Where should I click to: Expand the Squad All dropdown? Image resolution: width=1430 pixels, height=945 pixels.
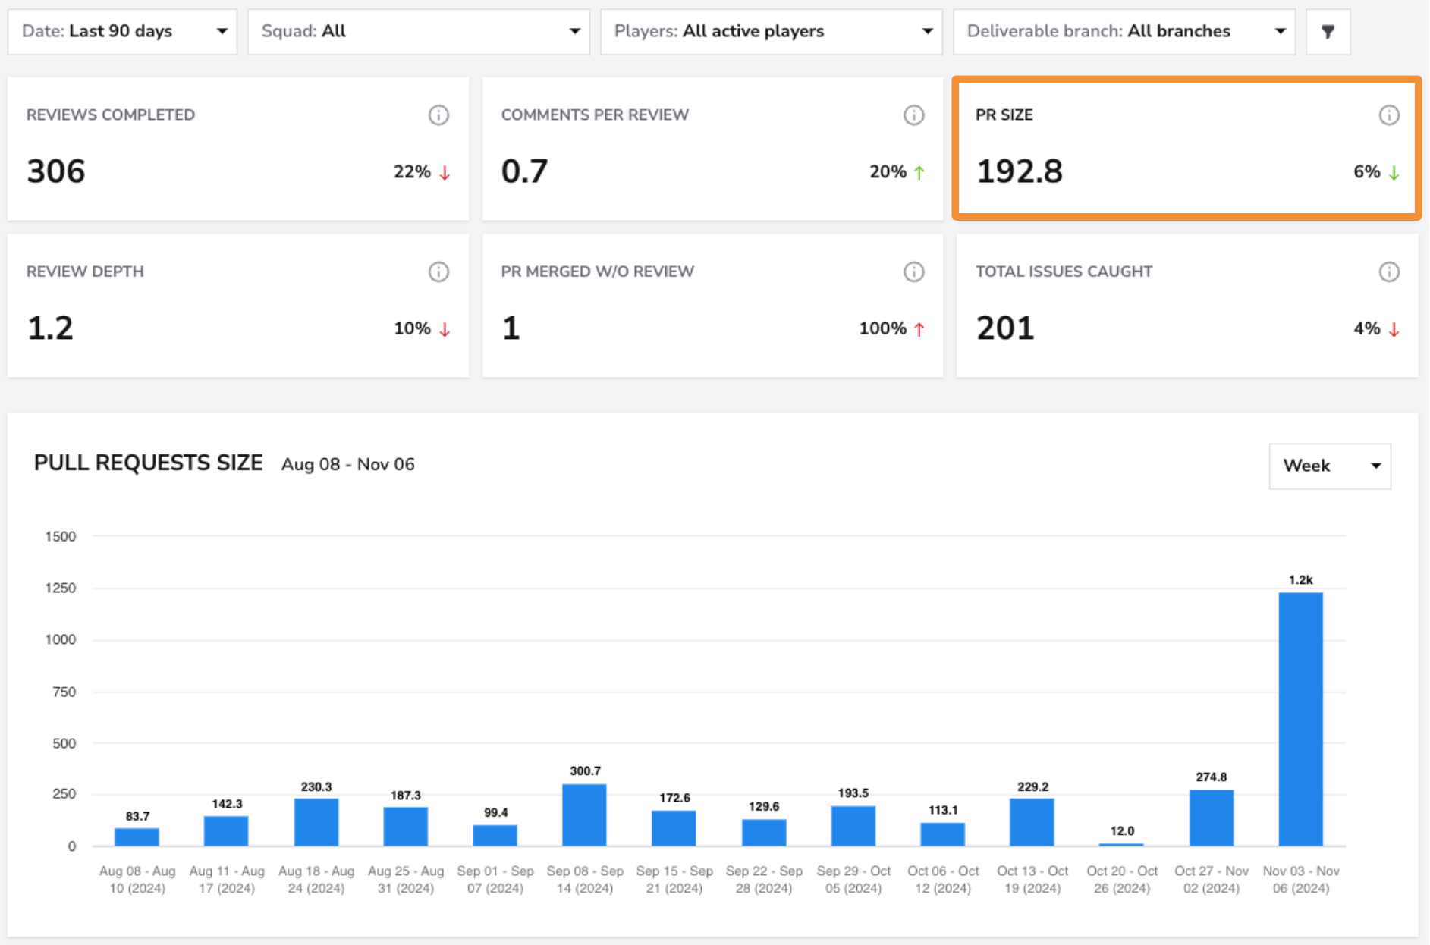coord(419,32)
